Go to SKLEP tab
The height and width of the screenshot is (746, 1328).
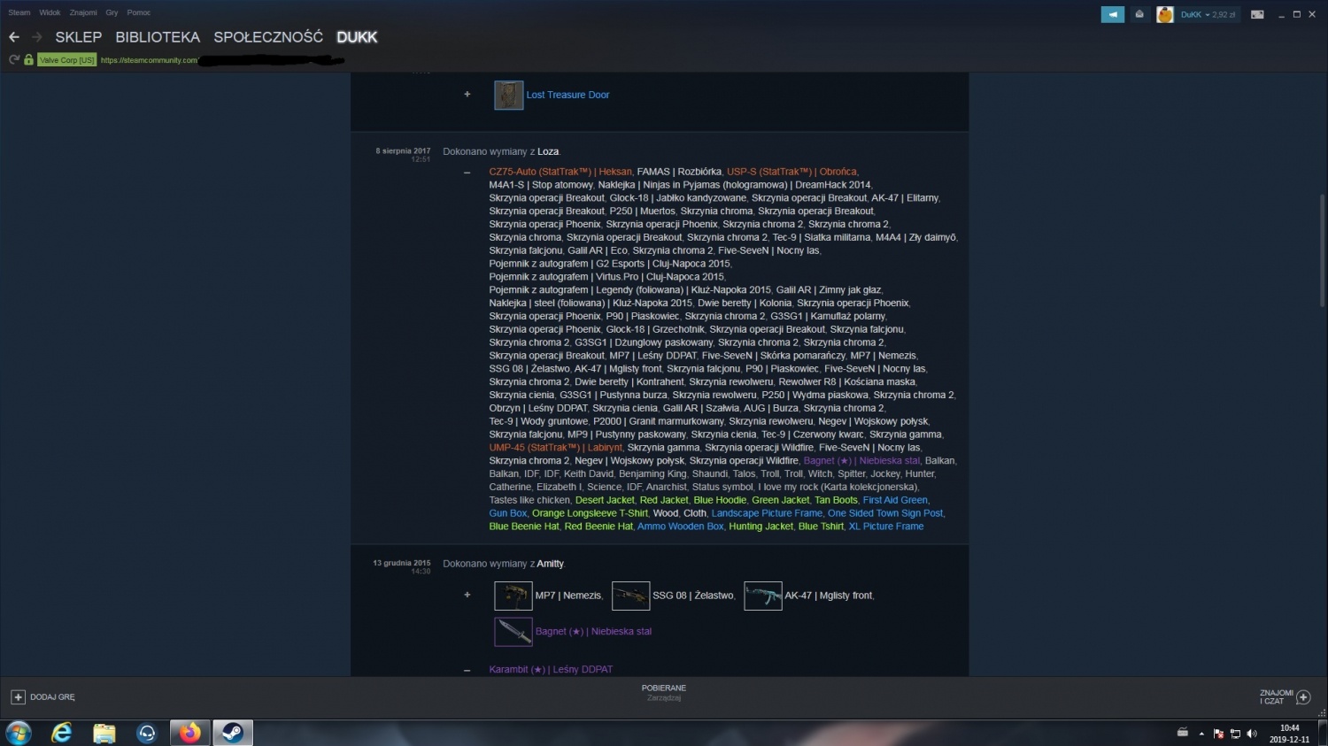click(79, 37)
